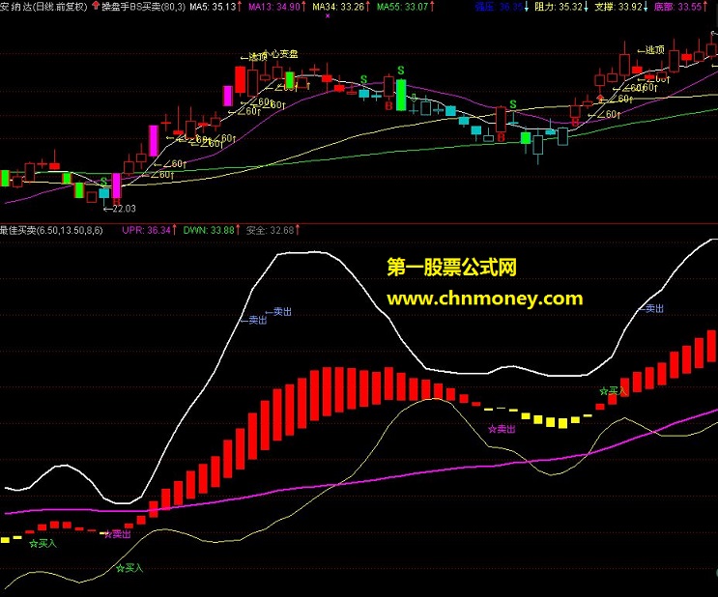
Task: Click the 小心卖盘 warning label
Action: coord(282,54)
